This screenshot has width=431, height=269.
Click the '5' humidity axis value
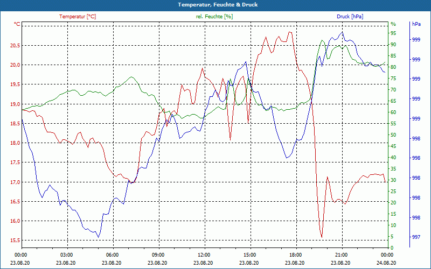(x=392, y=237)
